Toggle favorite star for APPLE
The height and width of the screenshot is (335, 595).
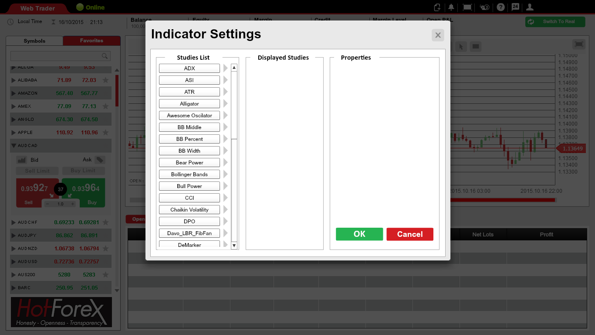[x=105, y=133]
